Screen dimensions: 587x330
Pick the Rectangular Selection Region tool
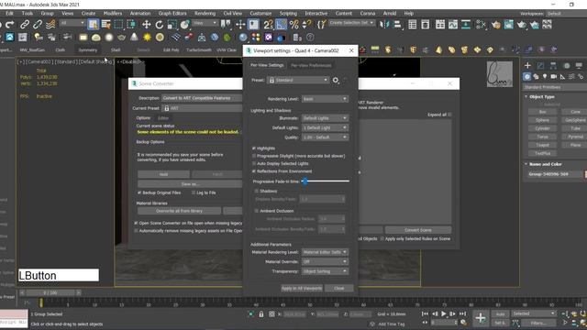tap(118, 25)
